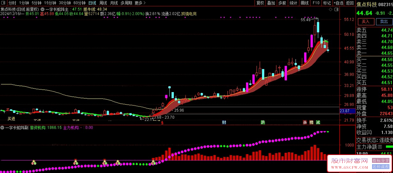Click the 叠加 overlay button
The height and width of the screenshot is (173, 393).
tap(271, 3)
